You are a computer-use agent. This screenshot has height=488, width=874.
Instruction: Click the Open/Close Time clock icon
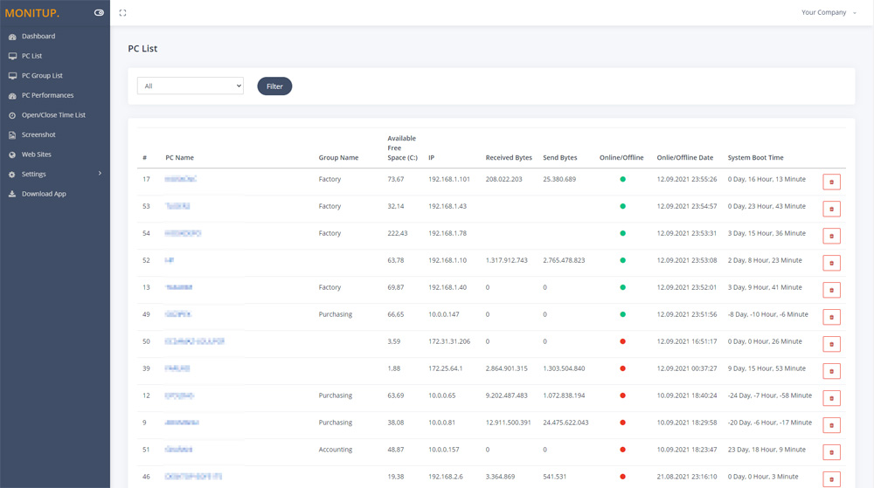coord(12,115)
